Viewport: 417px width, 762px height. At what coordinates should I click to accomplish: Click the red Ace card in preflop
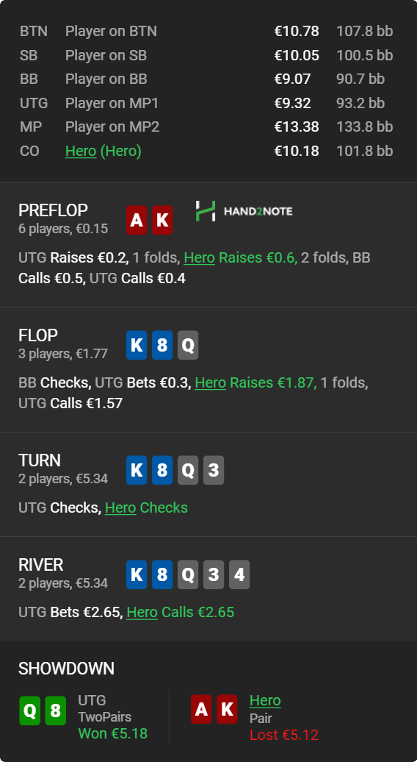click(137, 220)
